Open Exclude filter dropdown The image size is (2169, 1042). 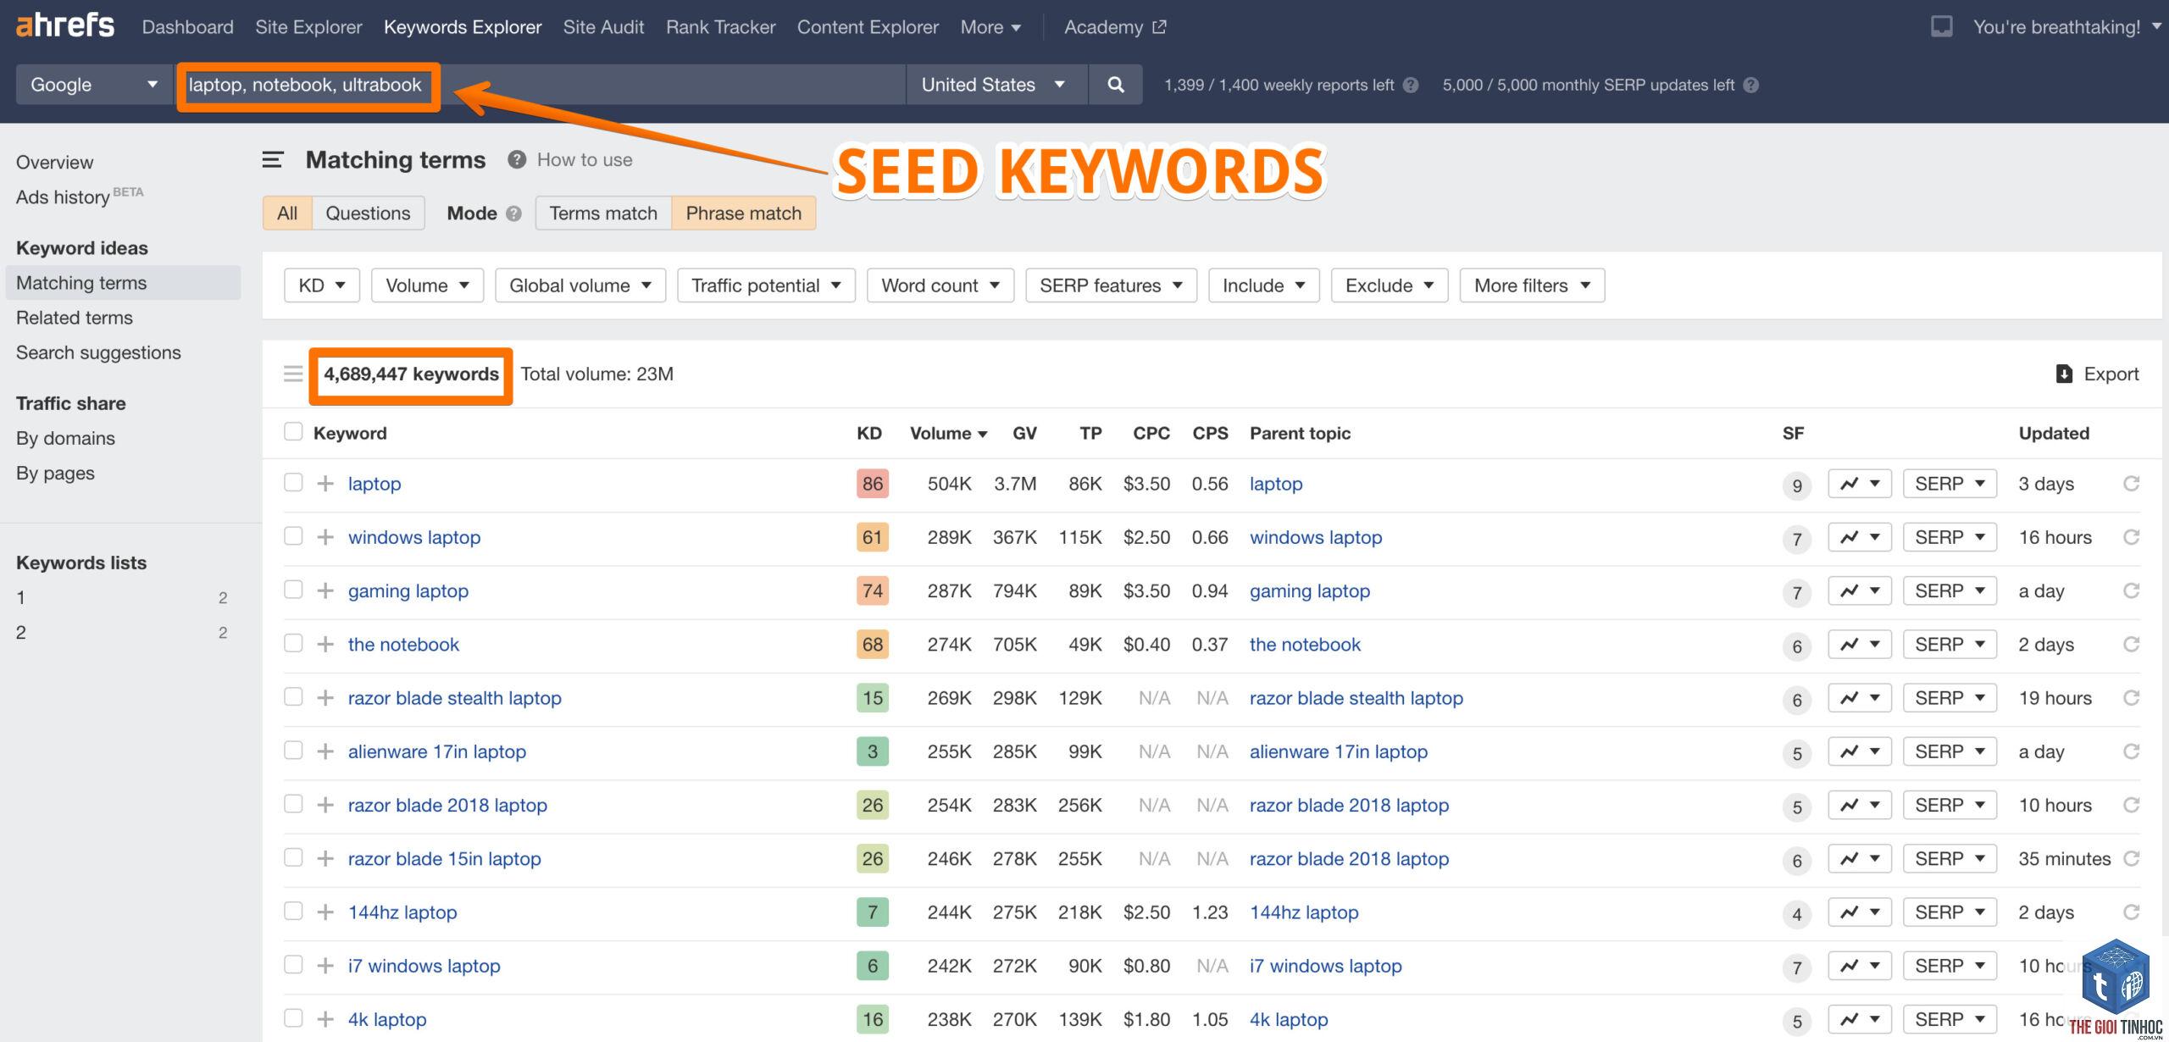point(1390,285)
